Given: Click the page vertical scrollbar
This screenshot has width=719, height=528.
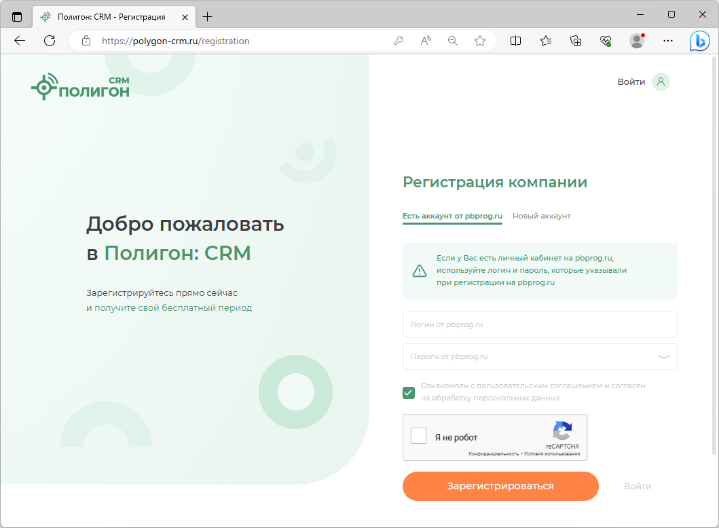Looking at the screenshot, I should pyautogui.click(x=714, y=254).
